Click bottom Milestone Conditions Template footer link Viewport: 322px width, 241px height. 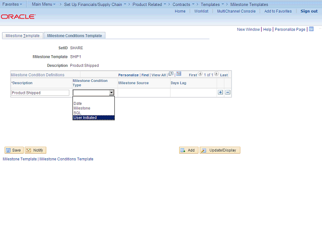pyautogui.click(x=66, y=159)
